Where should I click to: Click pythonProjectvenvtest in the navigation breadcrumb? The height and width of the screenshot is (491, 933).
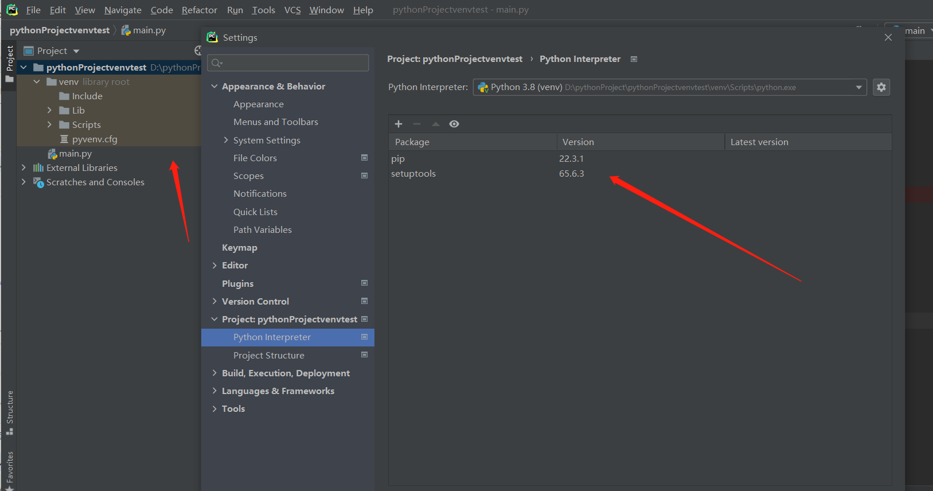click(60, 30)
